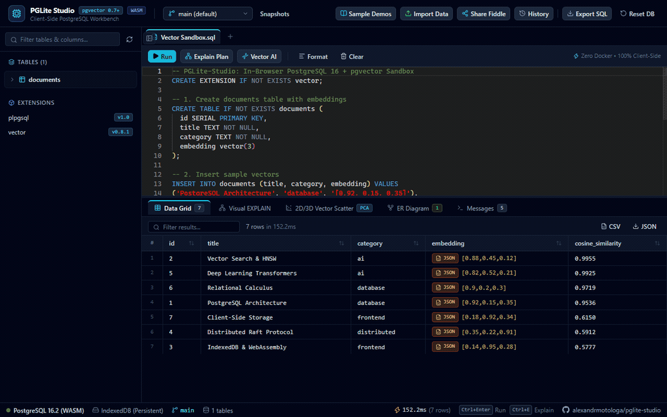The image size is (667, 417).
Task: Open JSON badge for [0.14,0.95,0.28] embedding
Action: (445, 347)
